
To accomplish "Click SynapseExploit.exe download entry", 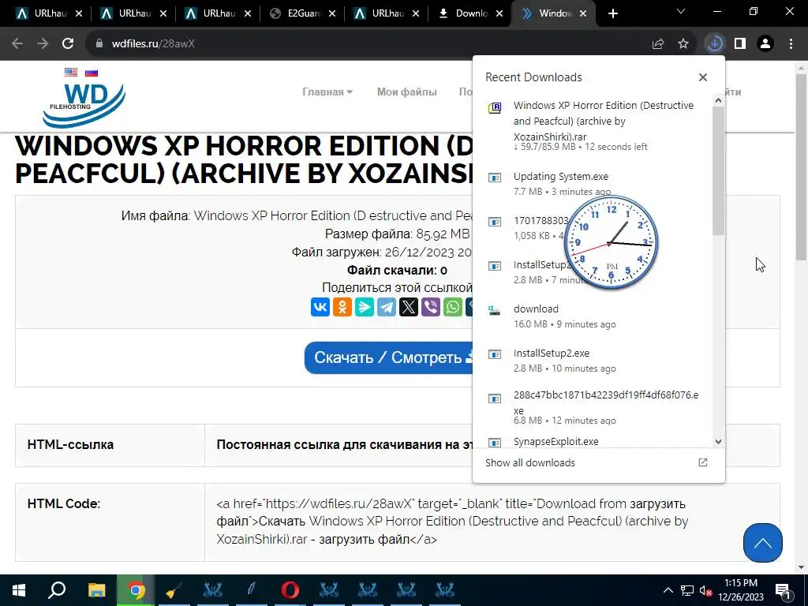I will coord(593,442).
